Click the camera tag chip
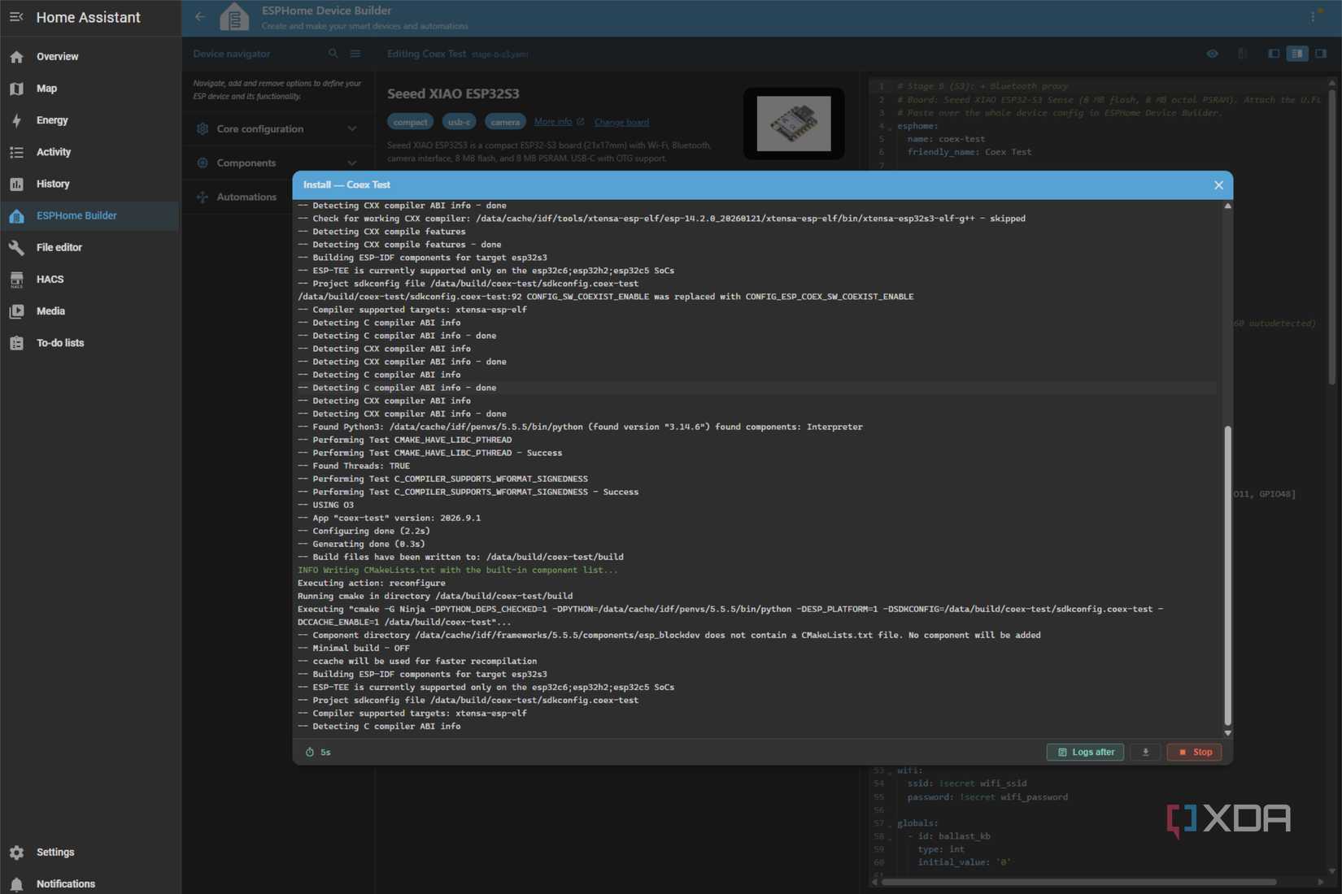1342x894 pixels. coord(505,122)
